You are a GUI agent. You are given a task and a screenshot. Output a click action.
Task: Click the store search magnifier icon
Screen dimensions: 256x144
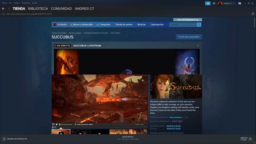click(x=199, y=24)
